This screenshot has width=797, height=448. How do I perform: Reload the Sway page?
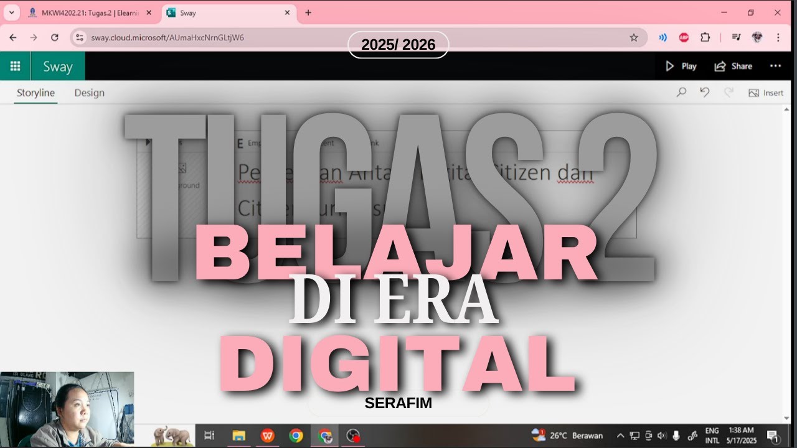[54, 37]
